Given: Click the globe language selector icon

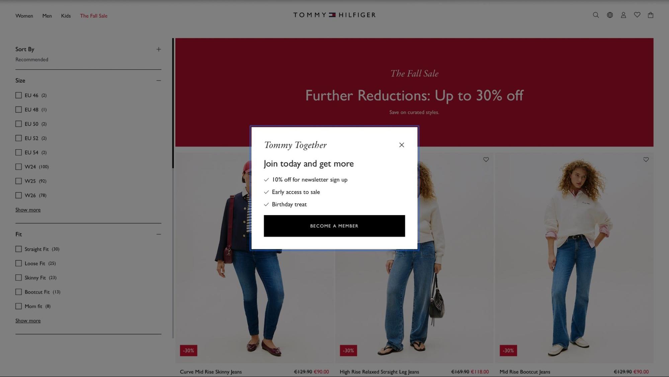Looking at the screenshot, I should [610, 15].
